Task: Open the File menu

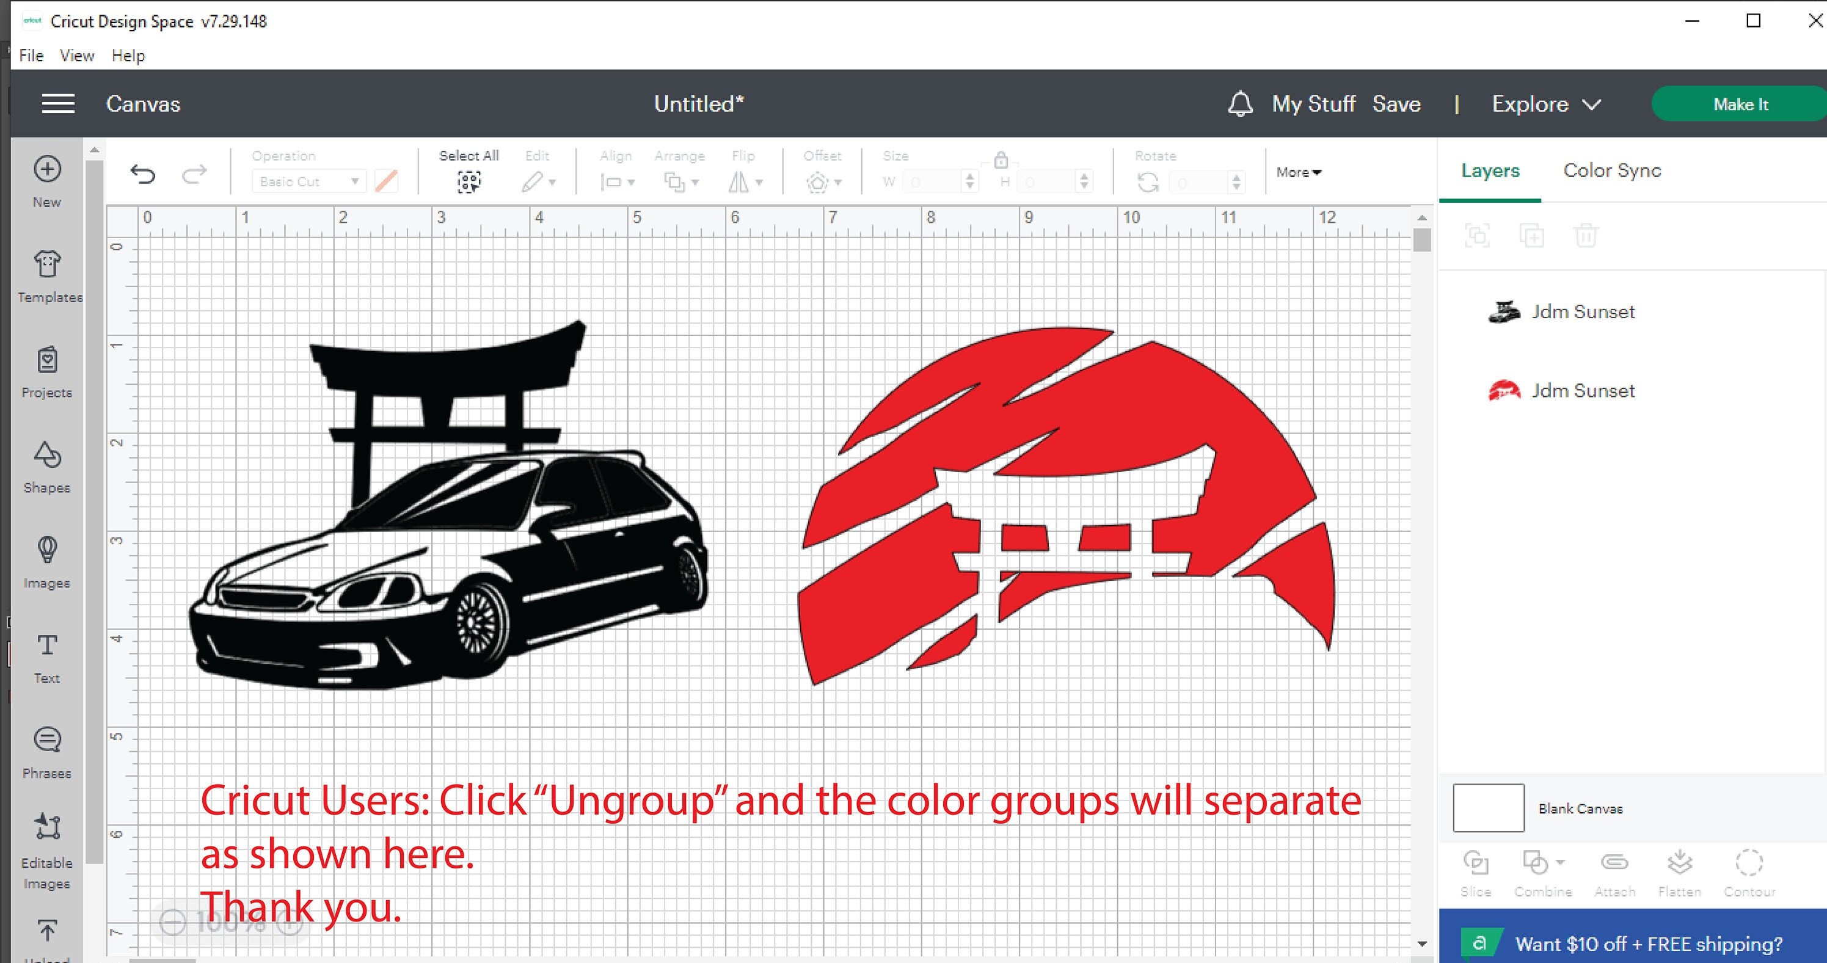Action: [x=31, y=56]
